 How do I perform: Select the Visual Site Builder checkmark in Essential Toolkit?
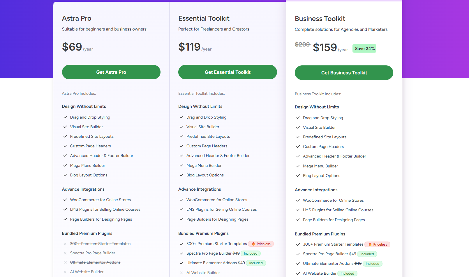pyautogui.click(x=181, y=127)
